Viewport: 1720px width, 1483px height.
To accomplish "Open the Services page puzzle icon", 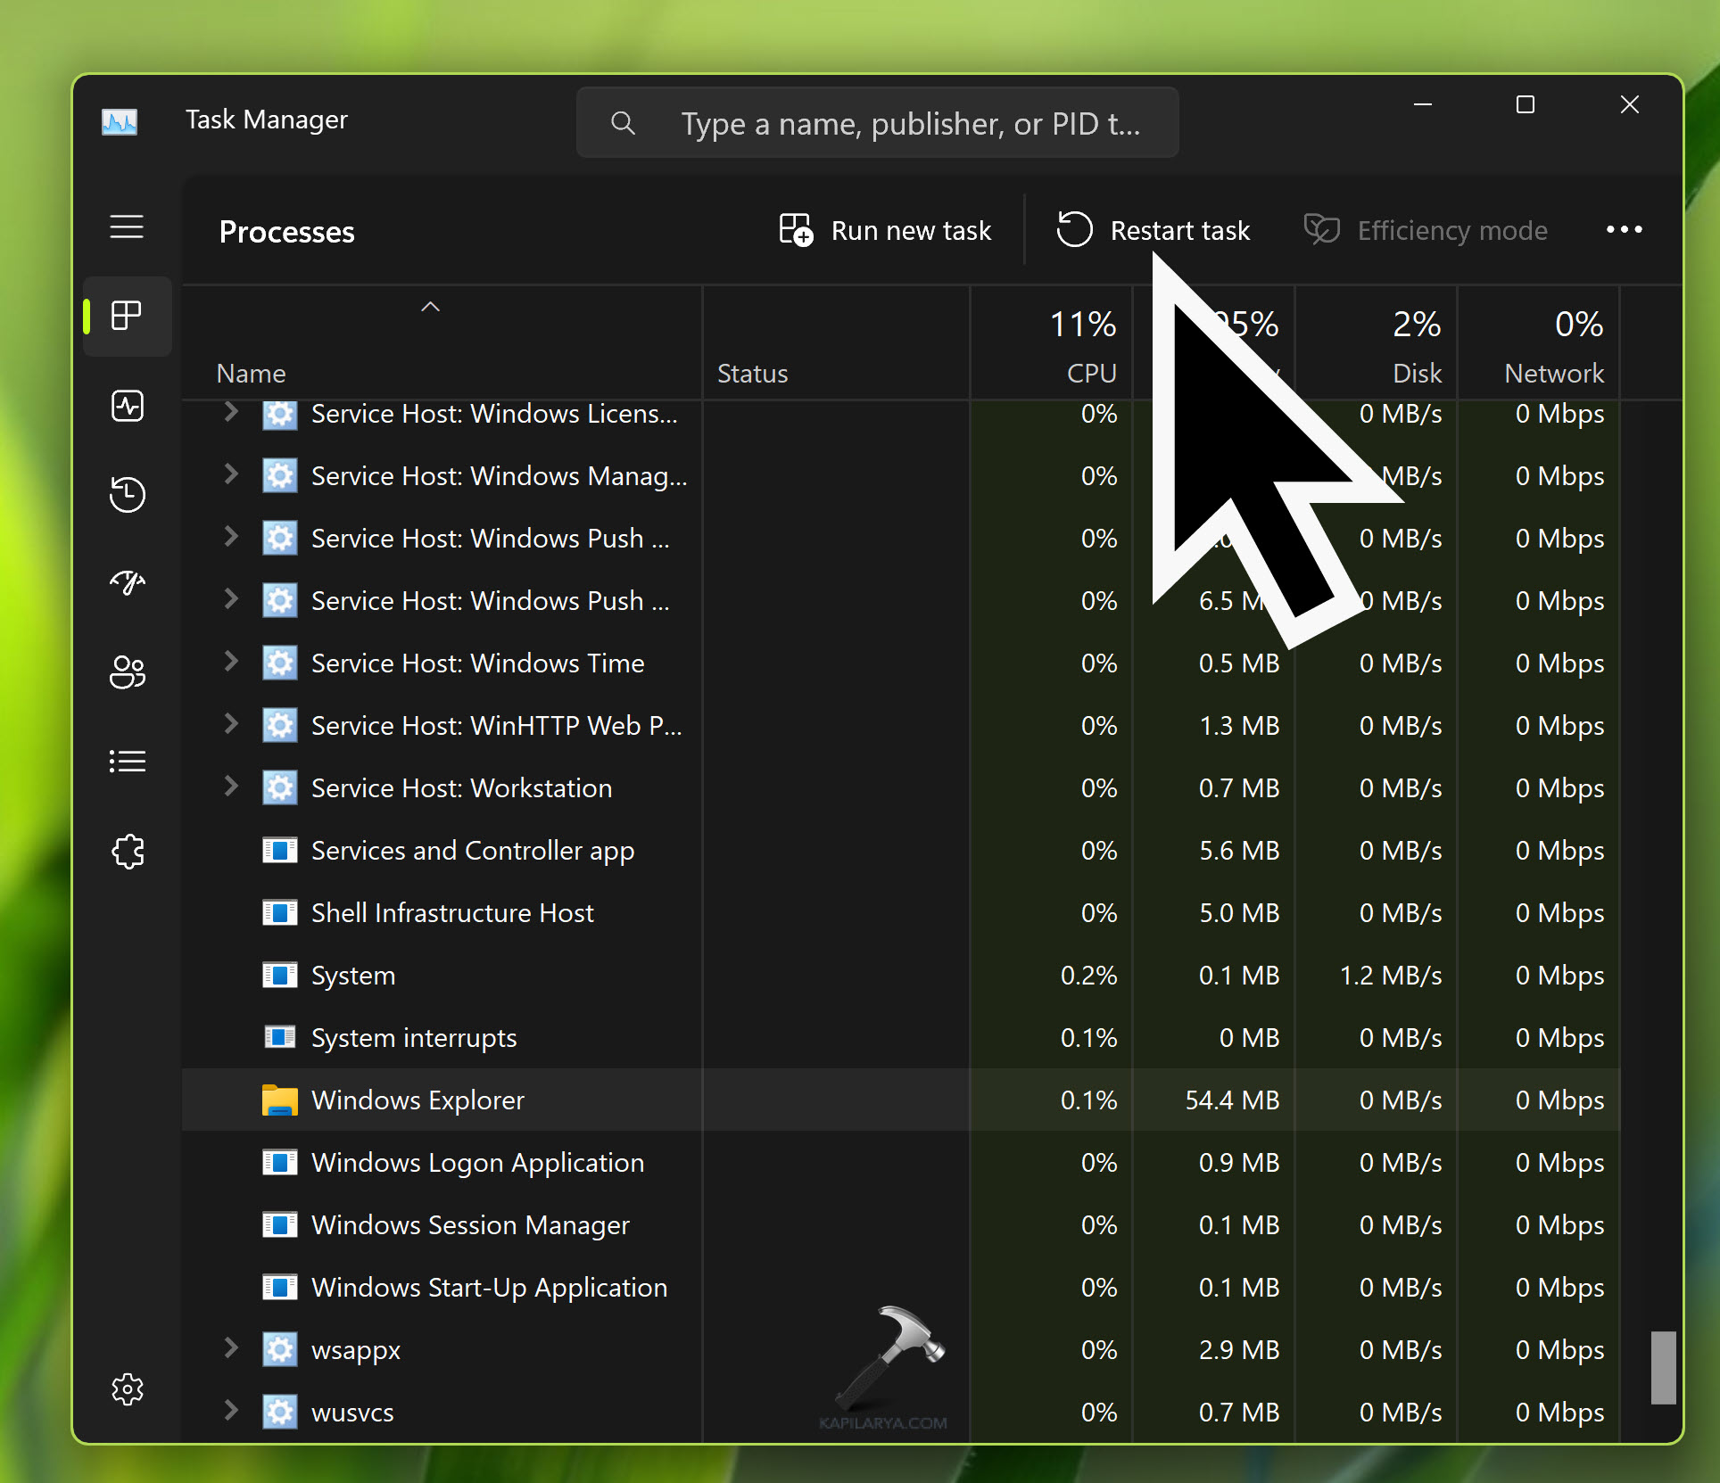I will (x=127, y=851).
